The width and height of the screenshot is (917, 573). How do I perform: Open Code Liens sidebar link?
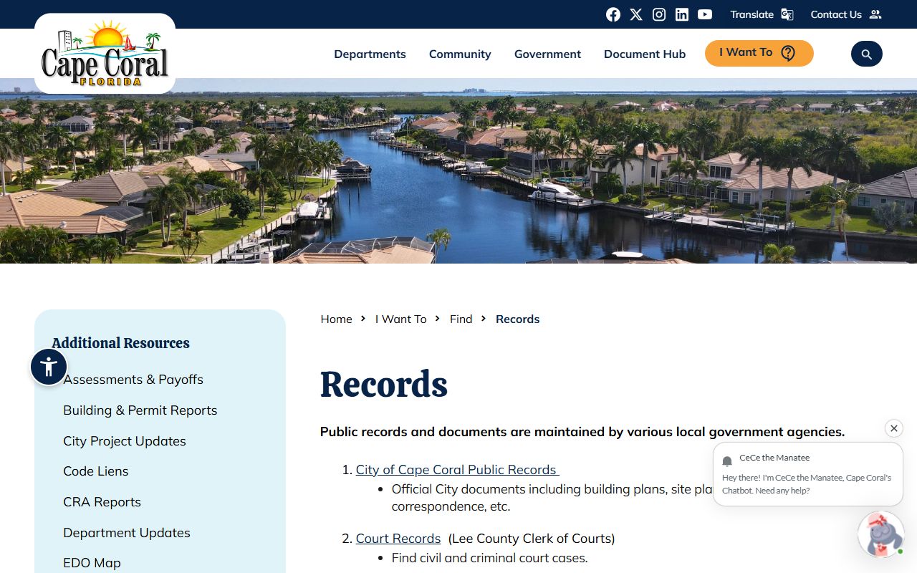(x=96, y=471)
